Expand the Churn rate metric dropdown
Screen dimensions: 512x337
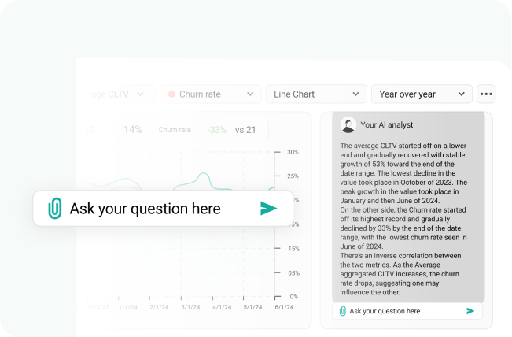point(250,94)
